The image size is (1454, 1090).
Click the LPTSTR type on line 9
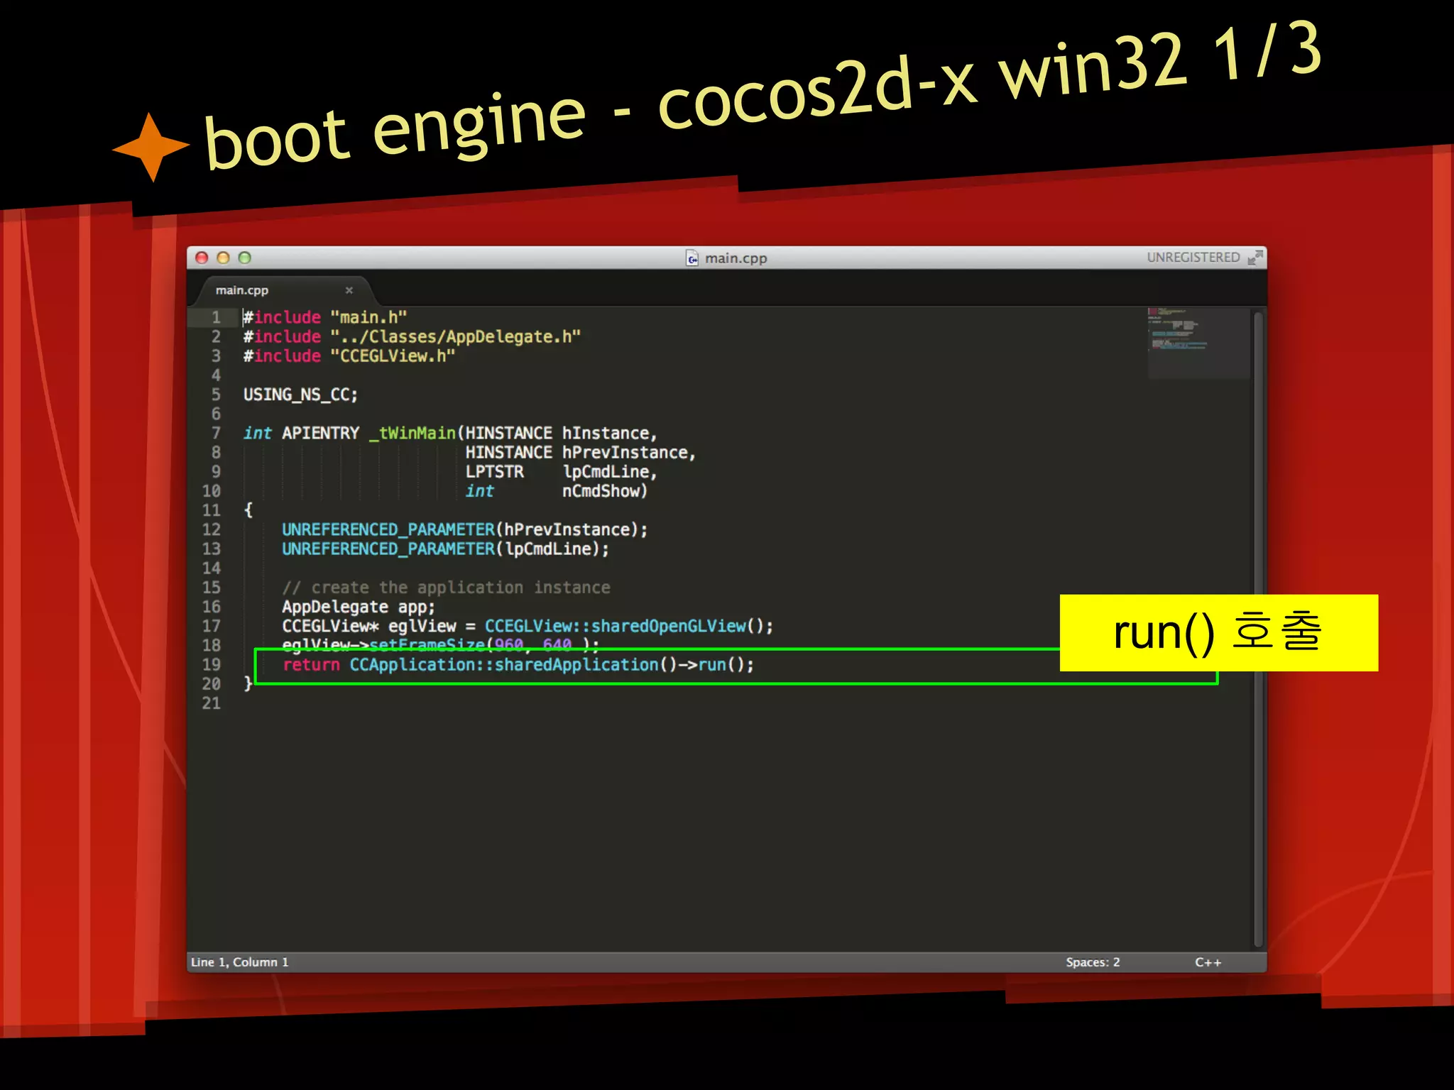(x=495, y=472)
